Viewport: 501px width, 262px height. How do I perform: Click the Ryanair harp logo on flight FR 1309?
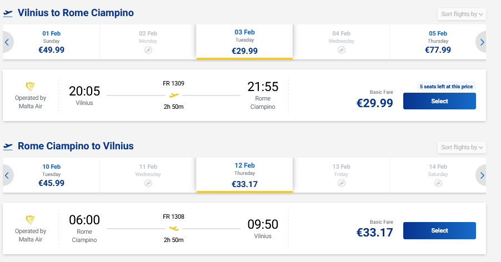[31, 87]
